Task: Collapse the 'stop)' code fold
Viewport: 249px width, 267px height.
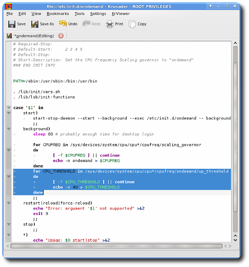Action: [x=9, y=224]
